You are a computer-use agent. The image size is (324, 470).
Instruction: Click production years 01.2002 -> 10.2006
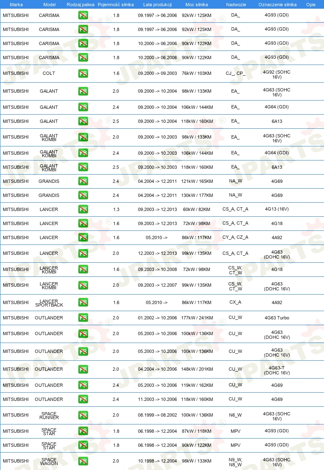click(x=157, y=318)
